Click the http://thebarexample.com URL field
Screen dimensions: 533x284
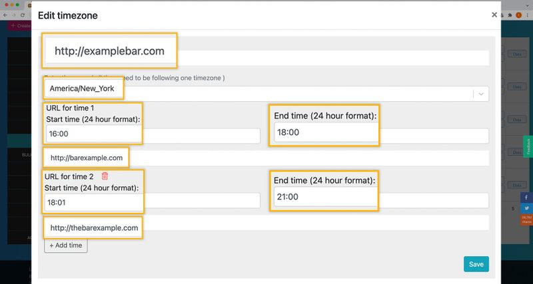[266, 223]
